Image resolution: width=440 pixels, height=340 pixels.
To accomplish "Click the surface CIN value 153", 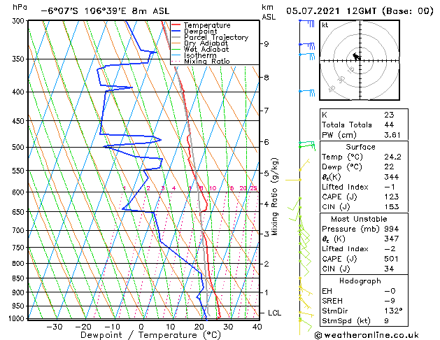I will click(392, 207).
